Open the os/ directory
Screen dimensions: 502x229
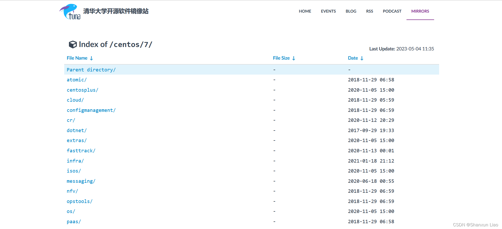(71, 211)
